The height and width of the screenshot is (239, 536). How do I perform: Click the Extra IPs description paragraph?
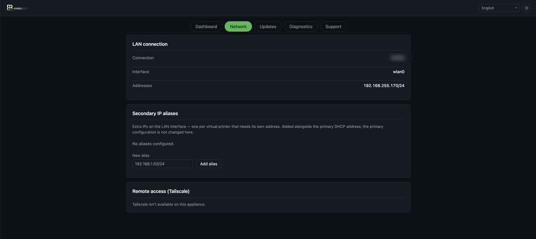tap(258, 129)
